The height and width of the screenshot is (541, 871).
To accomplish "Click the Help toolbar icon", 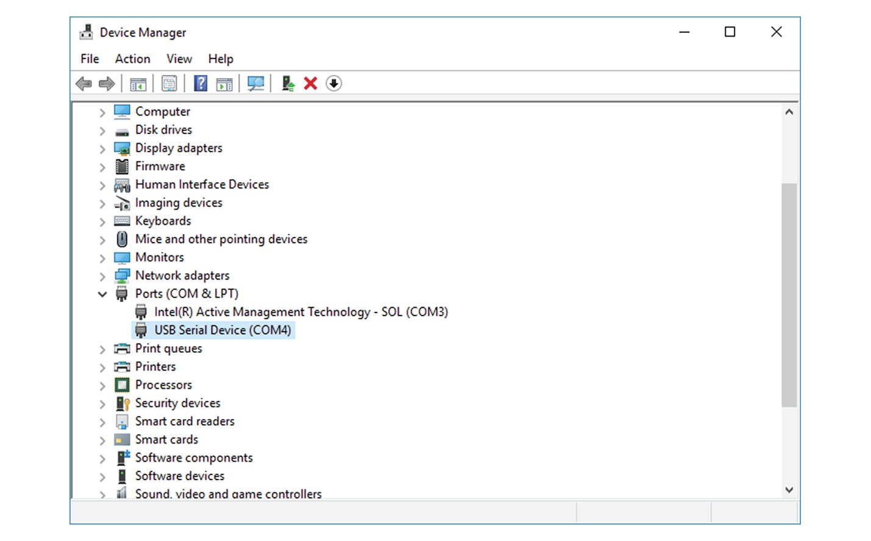I will coord(200,83).
